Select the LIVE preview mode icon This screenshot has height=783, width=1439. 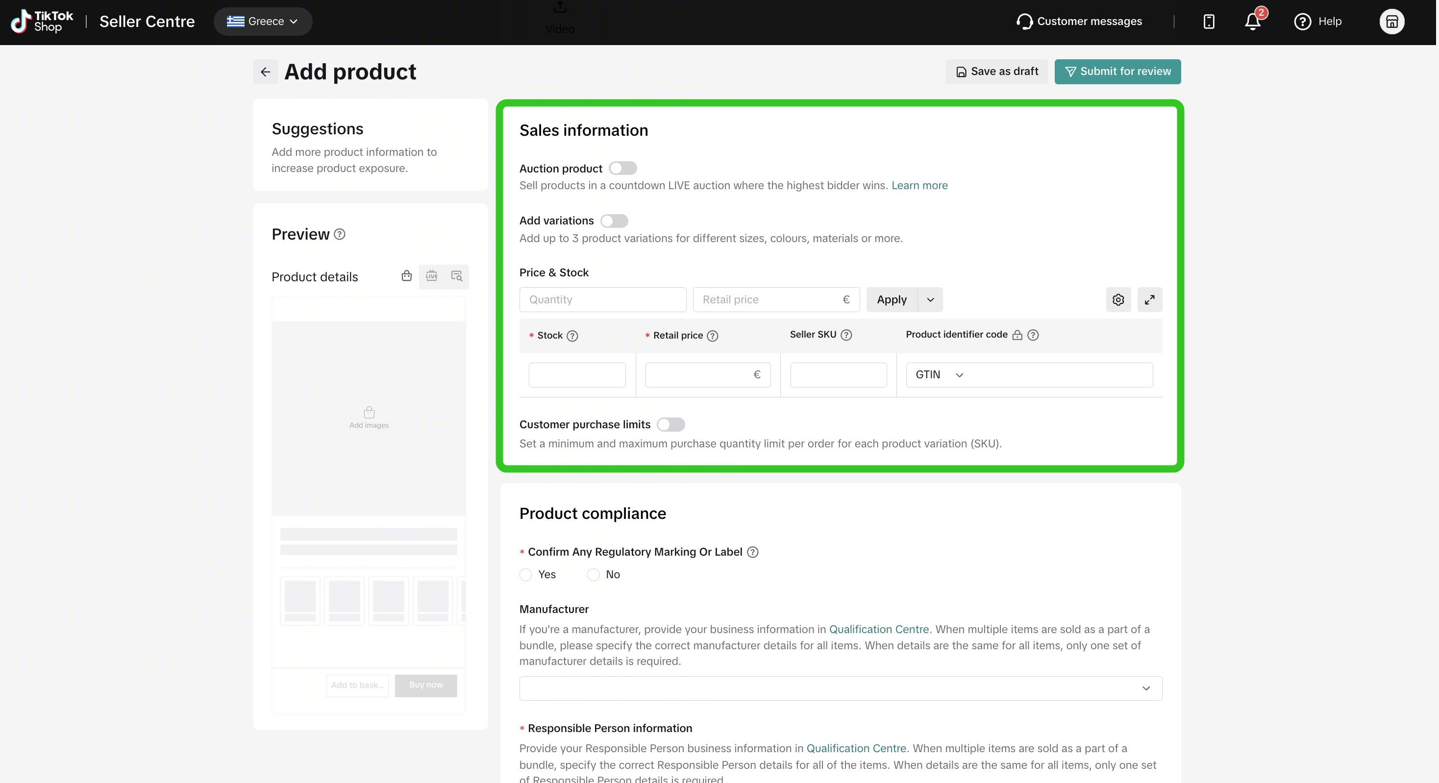pyautogui.click(x=432, y=276)
